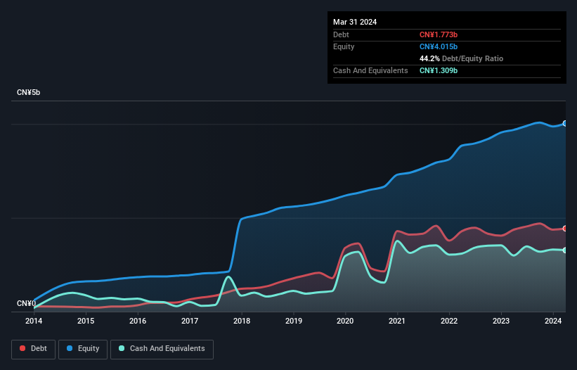Click the 2016 x-axis label

coord(138,321)
